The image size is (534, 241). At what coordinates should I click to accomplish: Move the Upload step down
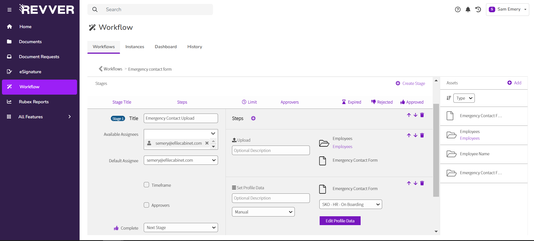[415, 135]
